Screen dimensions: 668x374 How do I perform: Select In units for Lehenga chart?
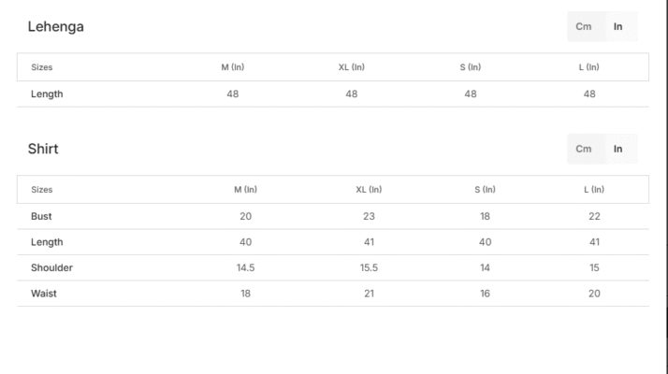617,27
